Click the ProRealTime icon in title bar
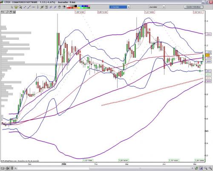 (2, 2)
